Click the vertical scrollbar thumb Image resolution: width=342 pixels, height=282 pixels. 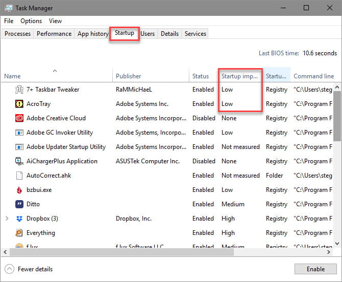[337, 116]
